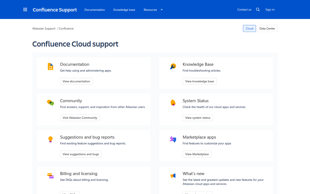This screenshot has width=310, height=194.
Task: Click the Documentation card page icon
Action: (51, 66)
